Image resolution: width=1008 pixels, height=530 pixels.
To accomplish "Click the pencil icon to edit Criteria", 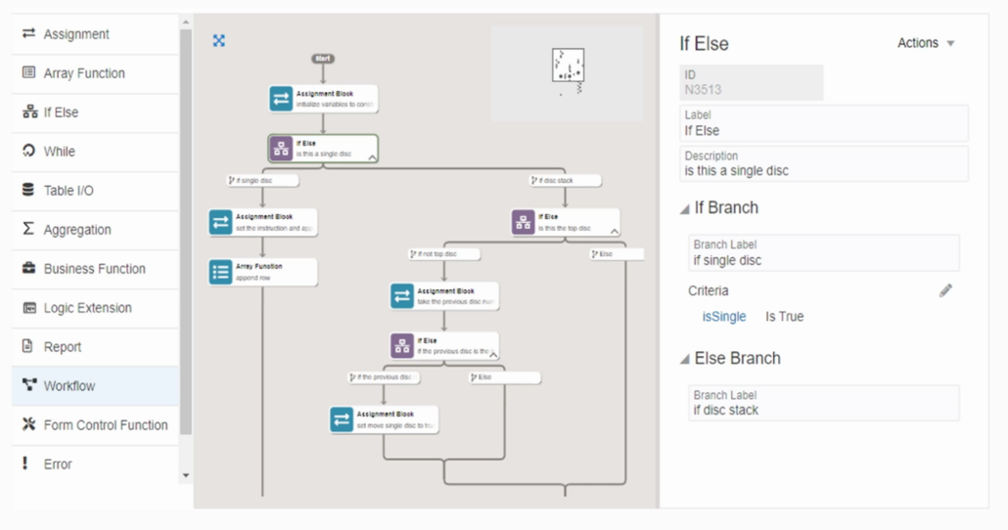I will (945, 290).
